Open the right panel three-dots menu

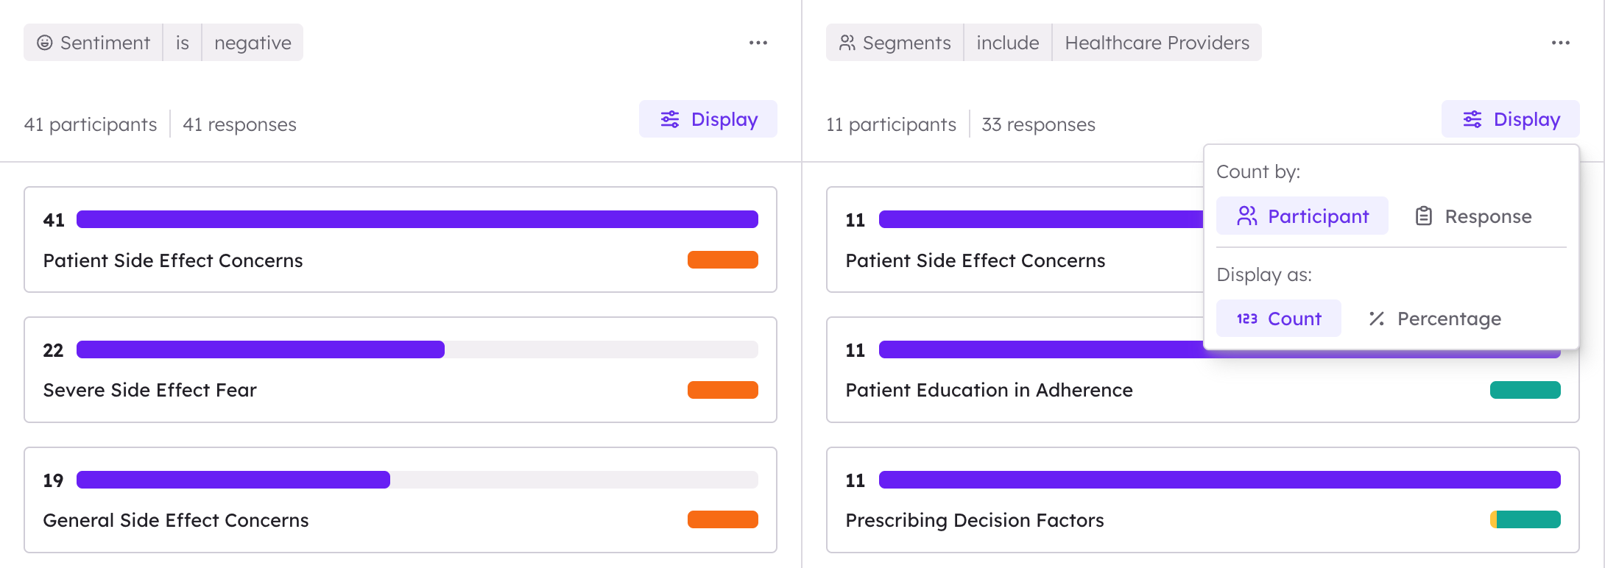click(1561, 43)
